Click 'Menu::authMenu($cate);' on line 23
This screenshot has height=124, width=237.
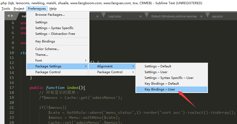pyautogui.click(x=95, y=117)
